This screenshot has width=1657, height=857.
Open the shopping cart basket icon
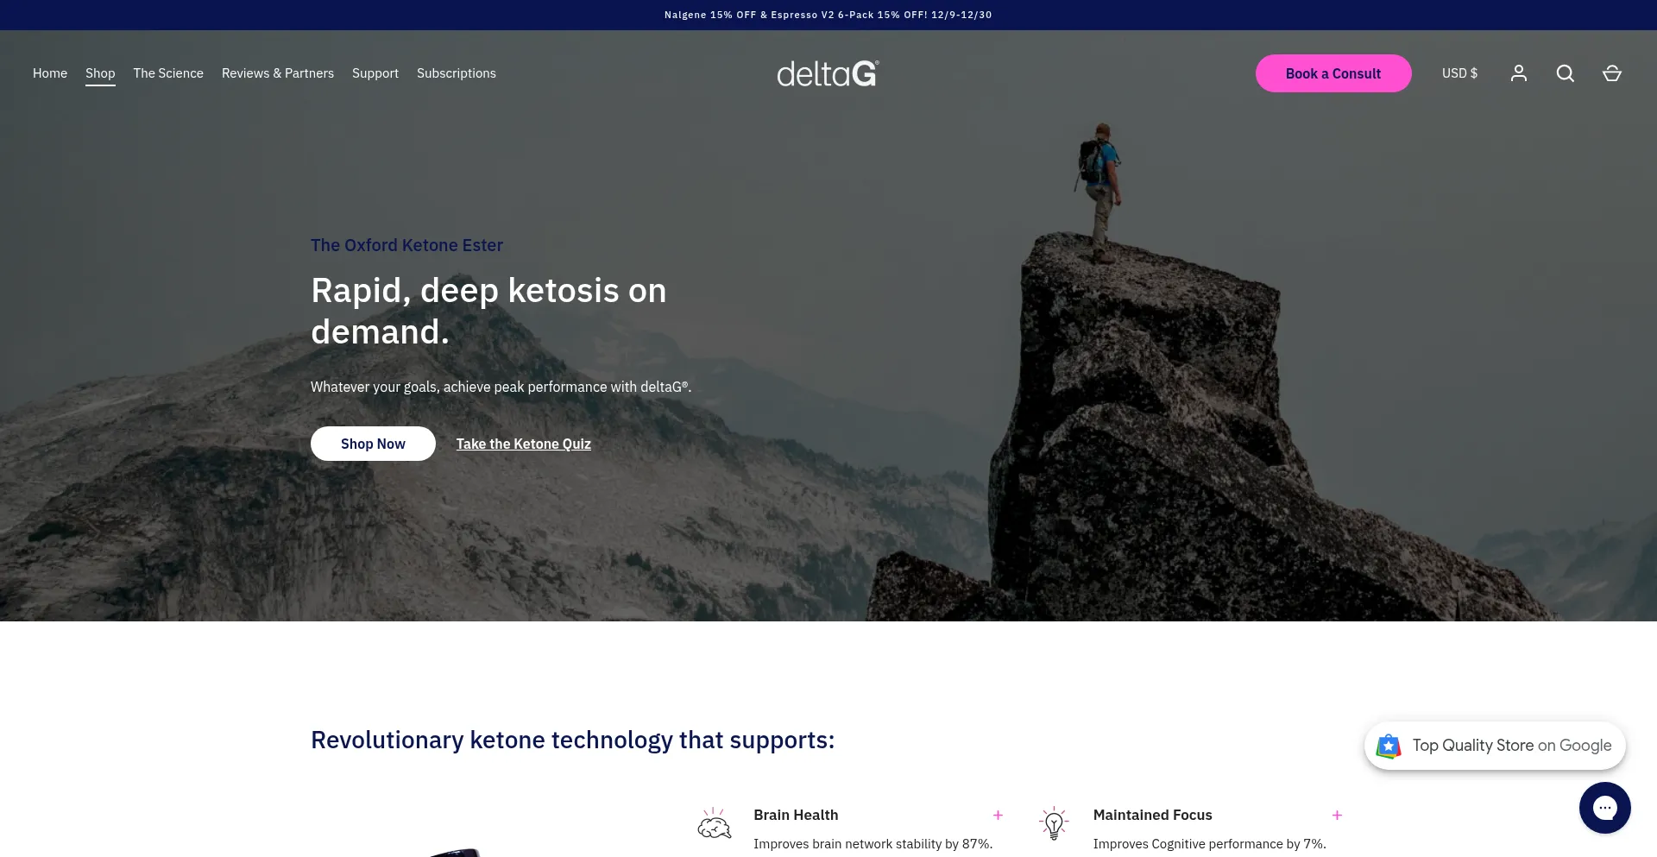click(1611, 73)
